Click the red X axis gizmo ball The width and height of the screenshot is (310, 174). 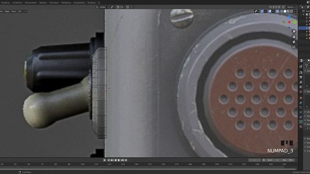(289, 22)
